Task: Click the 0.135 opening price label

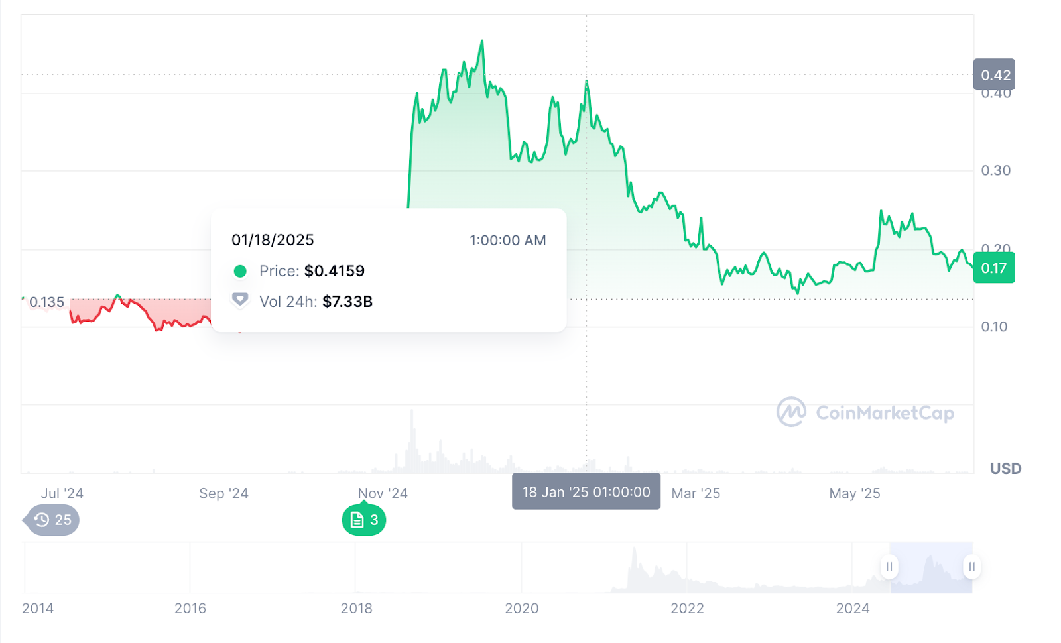Action: pyautogui.click(x=46, y=302)
